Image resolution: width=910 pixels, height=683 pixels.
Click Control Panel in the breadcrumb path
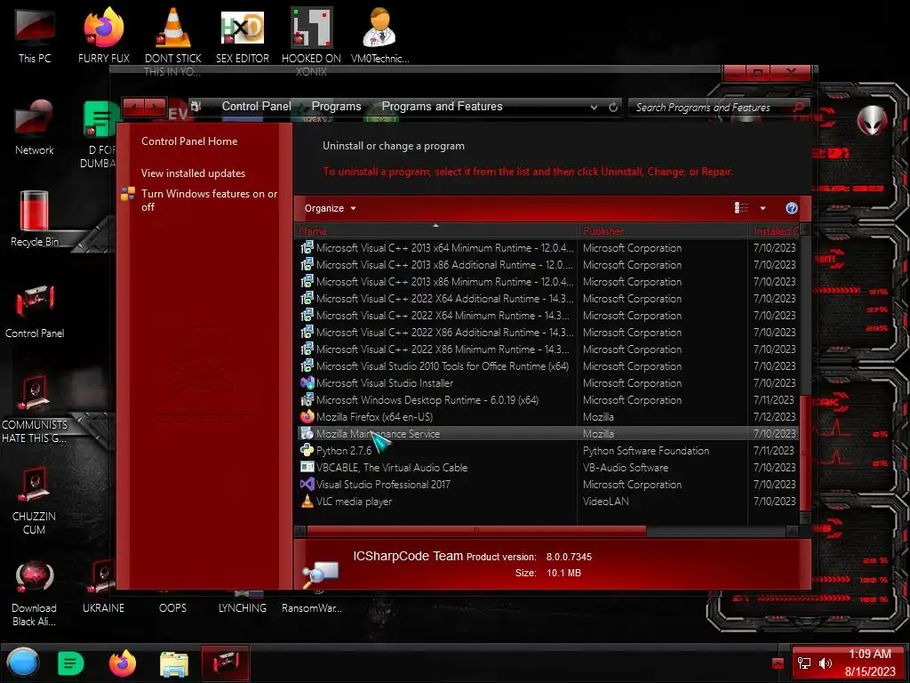pyautogui.click(x=256, y=107)
